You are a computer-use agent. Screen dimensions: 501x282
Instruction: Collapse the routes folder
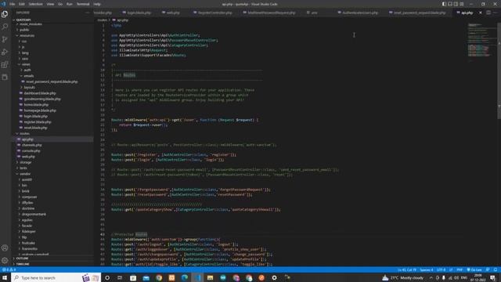coord(24,133)
